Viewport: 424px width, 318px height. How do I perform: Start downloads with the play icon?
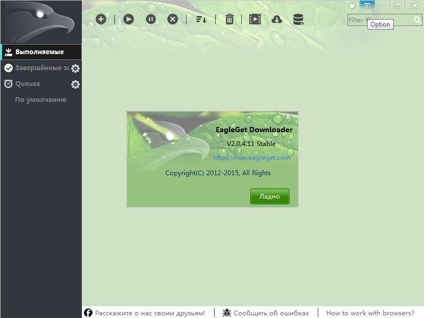[x=129, y=19]
